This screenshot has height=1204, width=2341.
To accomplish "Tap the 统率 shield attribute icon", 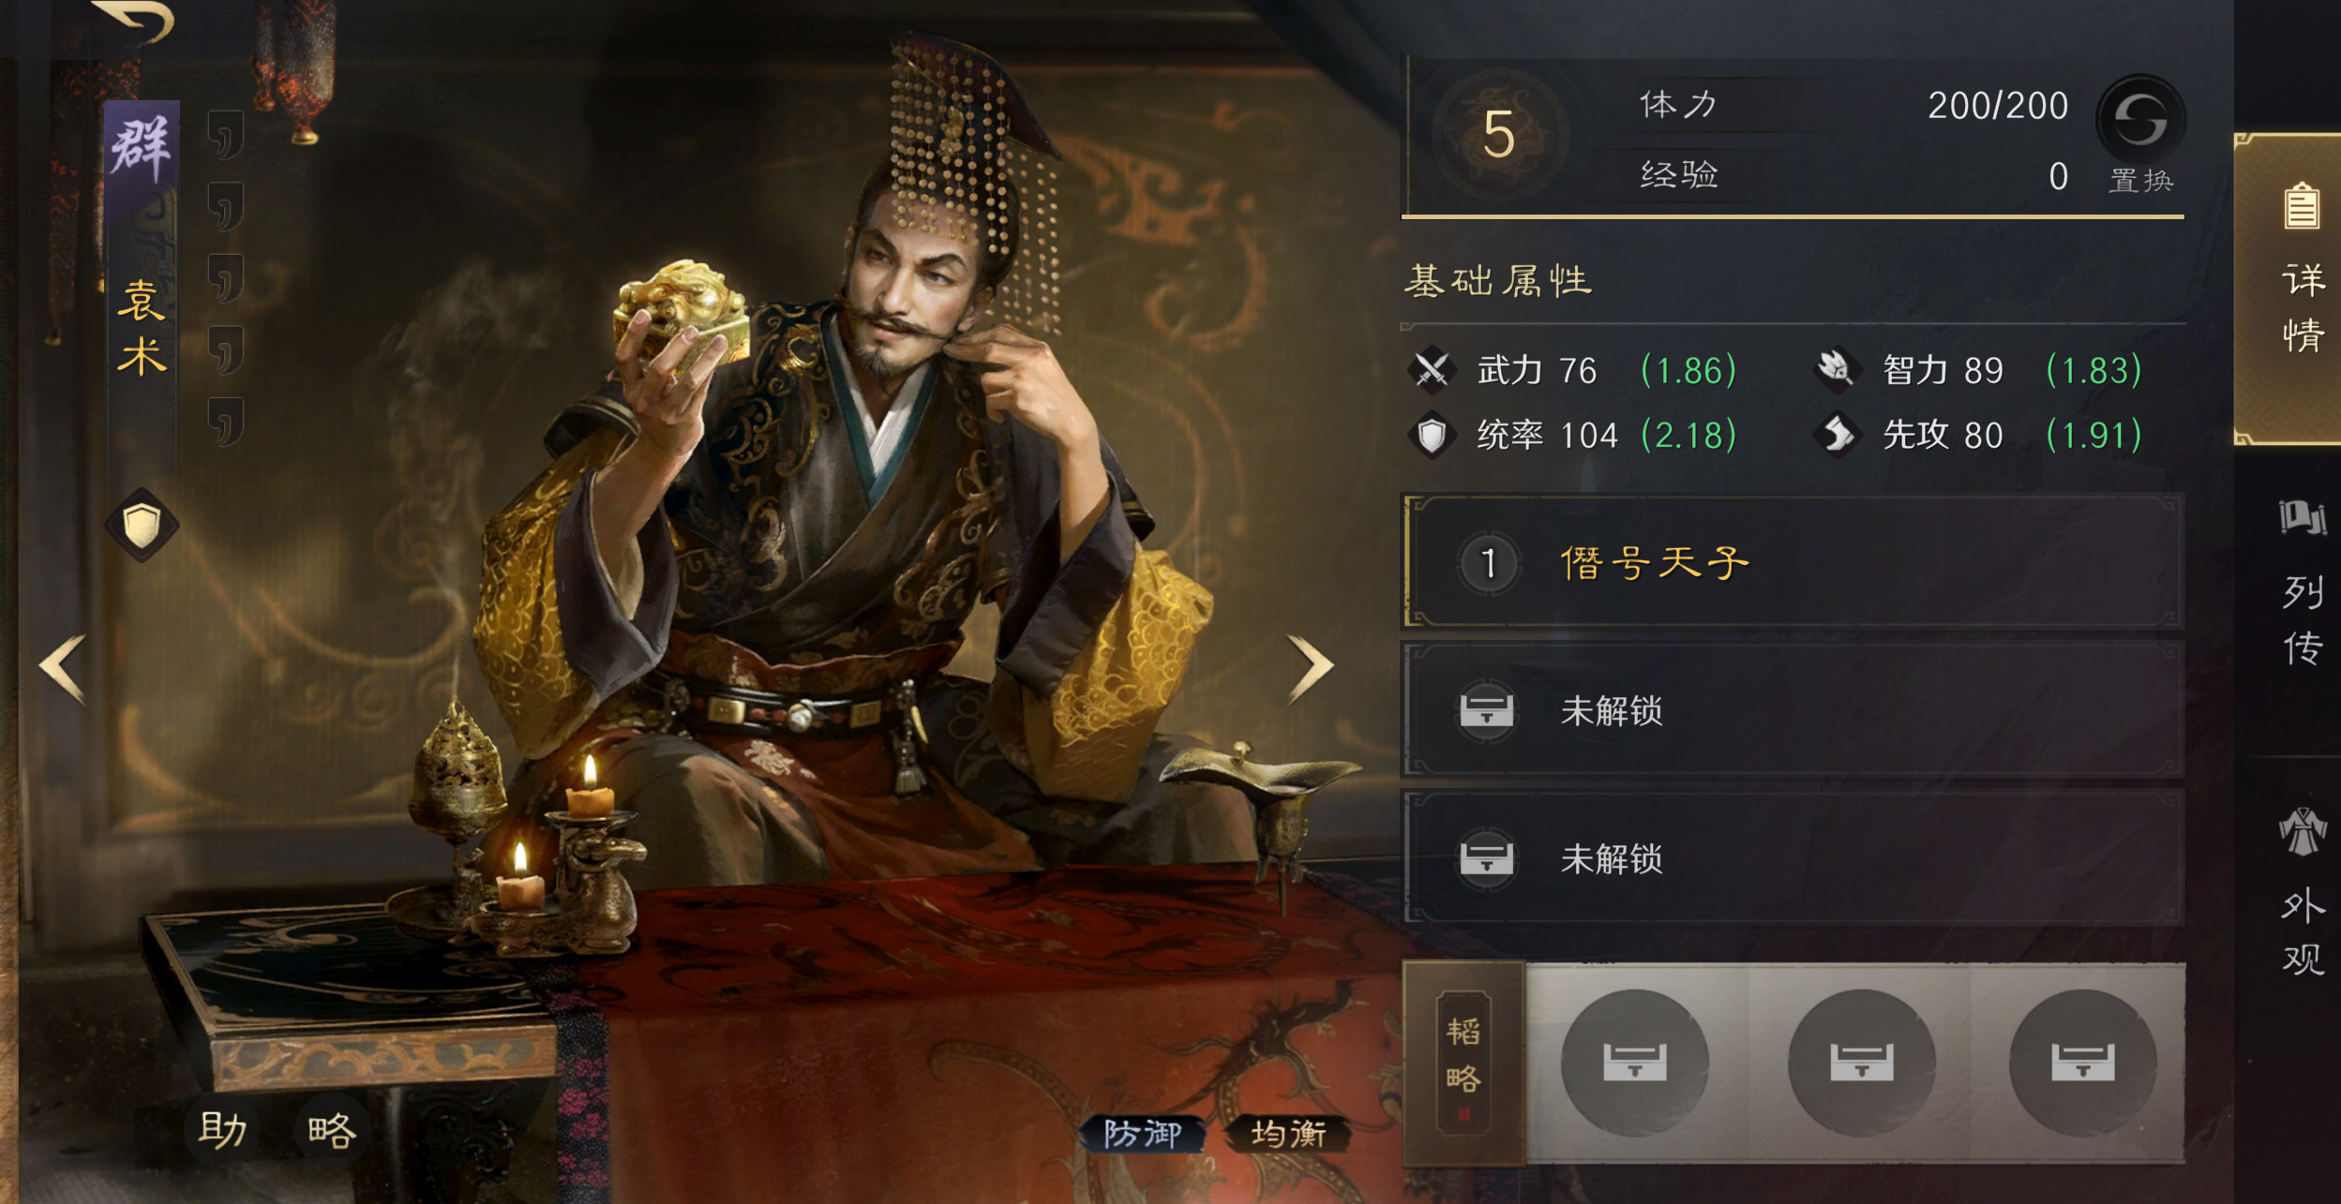I will pos(1432,434).
